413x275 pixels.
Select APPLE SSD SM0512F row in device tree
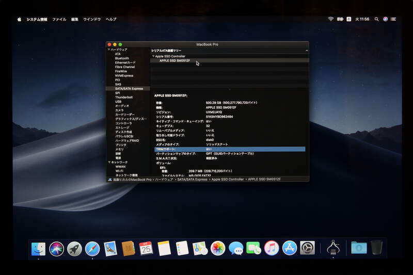229,60
